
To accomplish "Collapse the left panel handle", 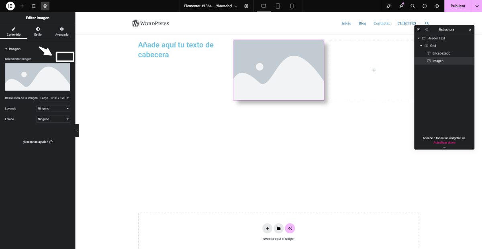I will pyautogui.click(x=77, y=130).
